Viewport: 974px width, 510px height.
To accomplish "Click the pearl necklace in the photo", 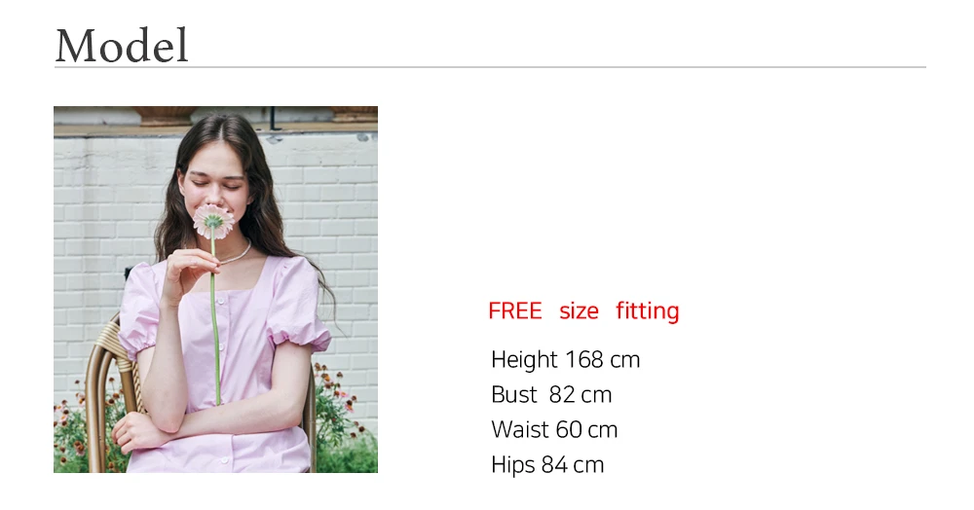I will pos(238,254).
